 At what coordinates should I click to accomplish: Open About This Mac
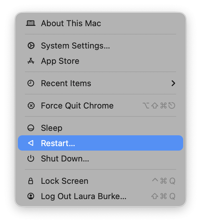[x=71, y=23]
